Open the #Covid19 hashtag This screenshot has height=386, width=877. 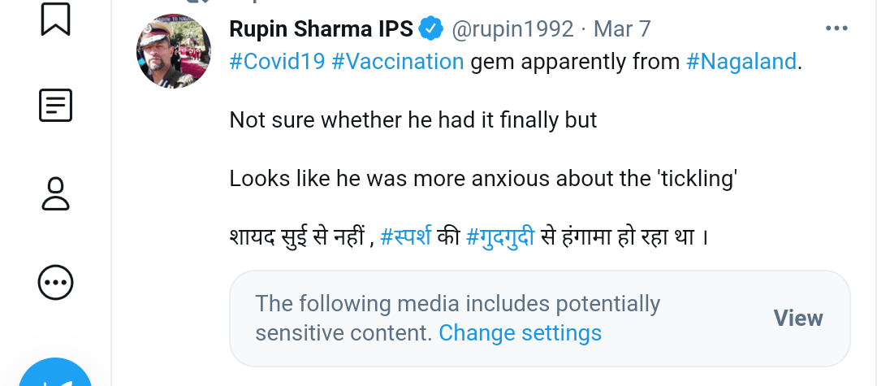(x=277, y=62)
